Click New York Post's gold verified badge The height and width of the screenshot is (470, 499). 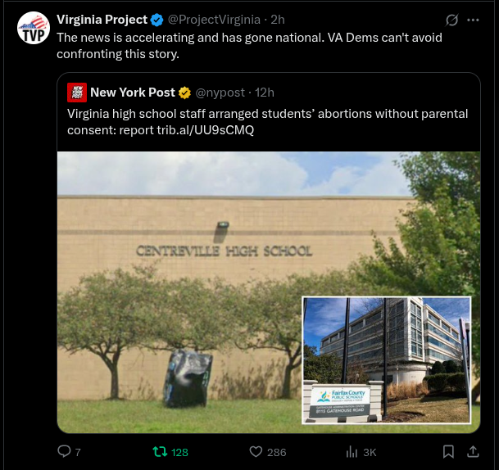(x=184, y=93)
